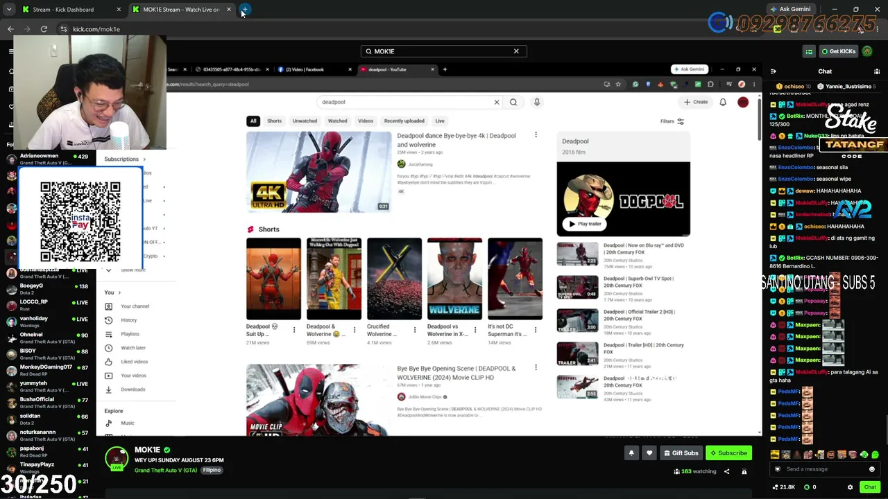Select the Watched filter chip
The width and height of the screenshot is (888, 499).
pos(338,121)
